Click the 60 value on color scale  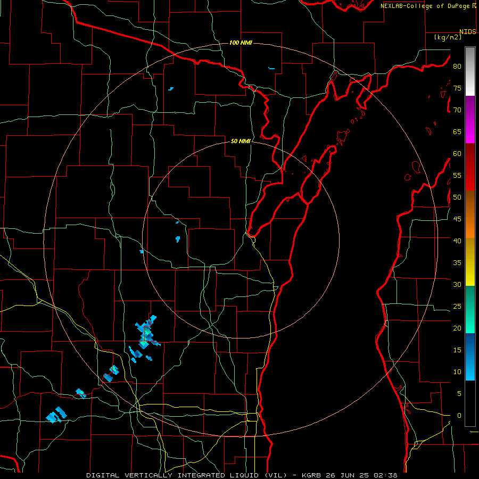[x=457, y=154]
